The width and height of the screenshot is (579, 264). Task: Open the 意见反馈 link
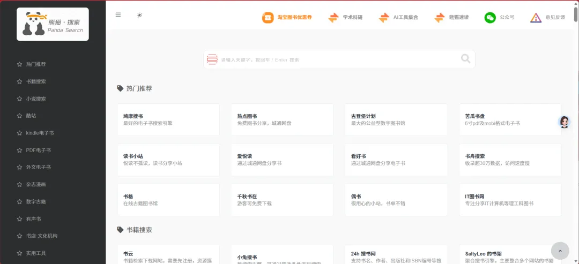pyautogui.click(x=555, y=17)
